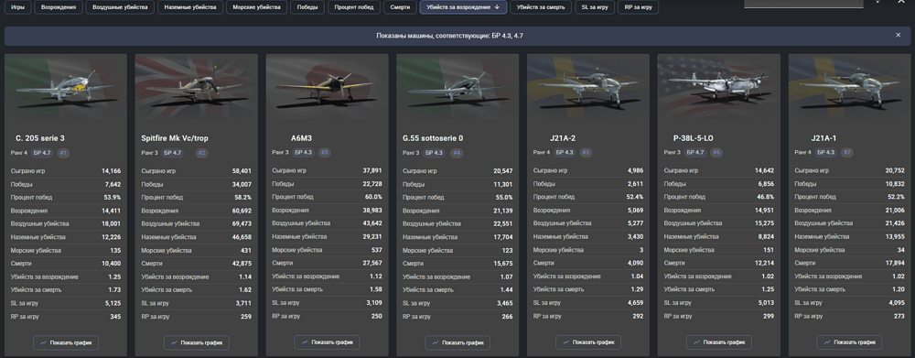Select the title J21A-2
Screen dimensions: 915x358
tap(562, 138)
